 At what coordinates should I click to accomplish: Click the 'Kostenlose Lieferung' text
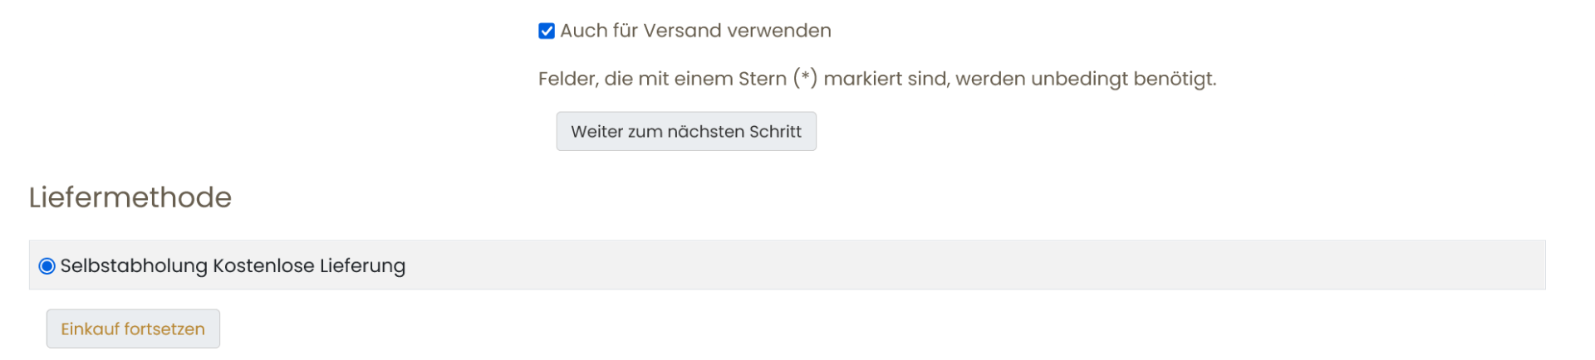point(309,266)
